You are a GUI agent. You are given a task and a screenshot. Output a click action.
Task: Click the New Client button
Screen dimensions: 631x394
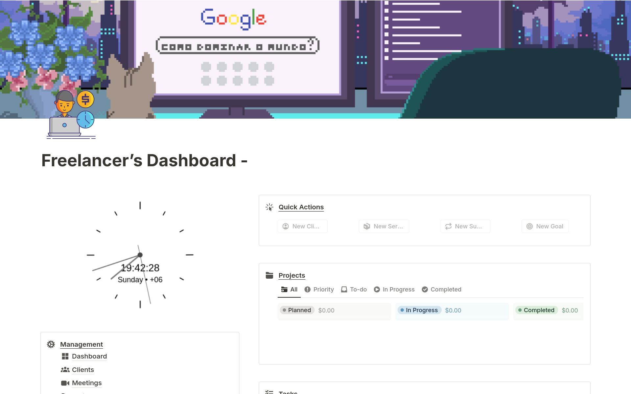pos(302,226)
